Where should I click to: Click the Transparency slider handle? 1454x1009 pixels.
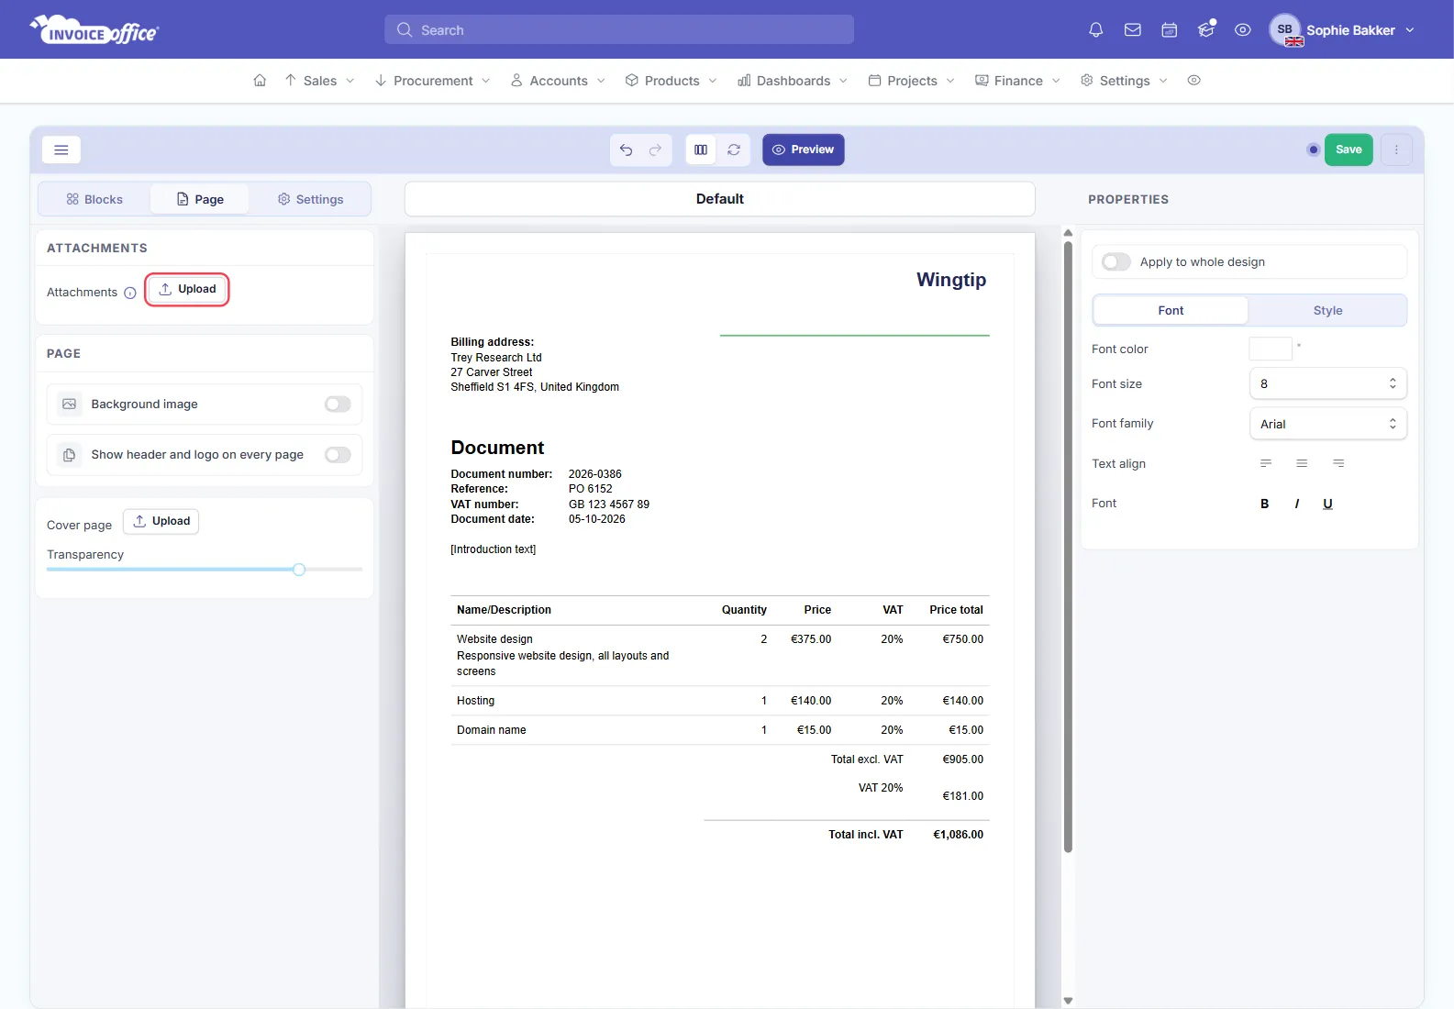pos(299,570)
